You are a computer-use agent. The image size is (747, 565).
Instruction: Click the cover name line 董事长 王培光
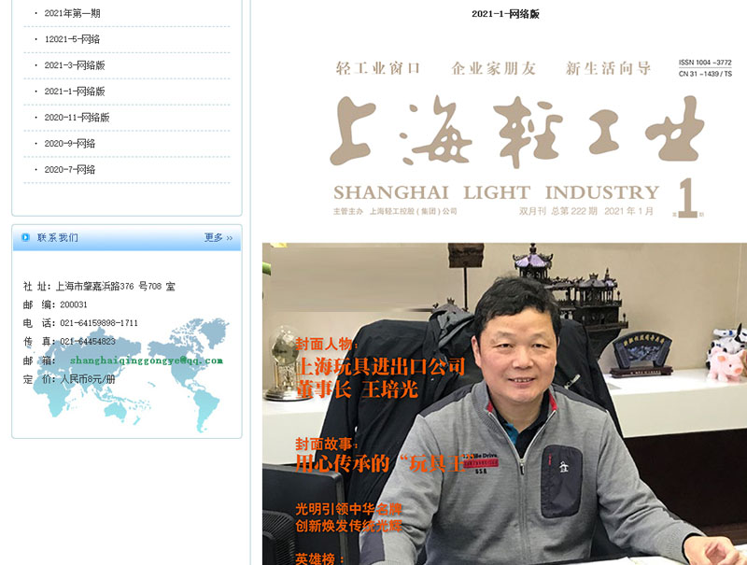click(357, 389)
